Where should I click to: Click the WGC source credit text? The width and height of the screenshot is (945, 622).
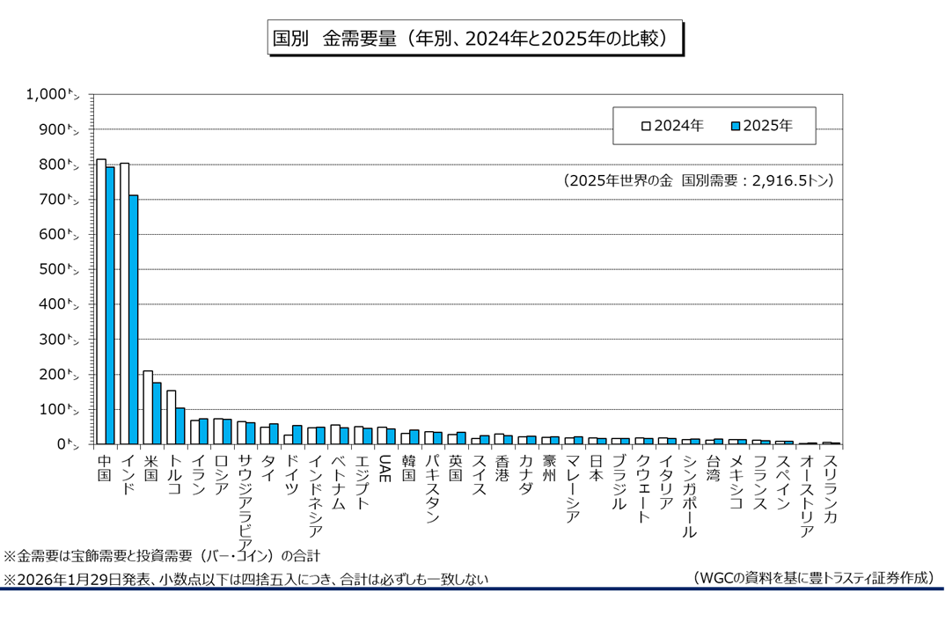pyautogui.click(x=812, y=577)
